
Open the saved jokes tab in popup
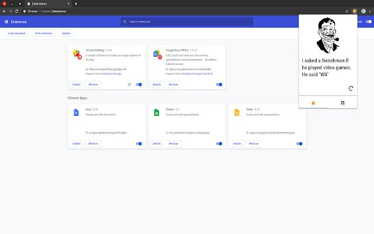pos(342,103)
